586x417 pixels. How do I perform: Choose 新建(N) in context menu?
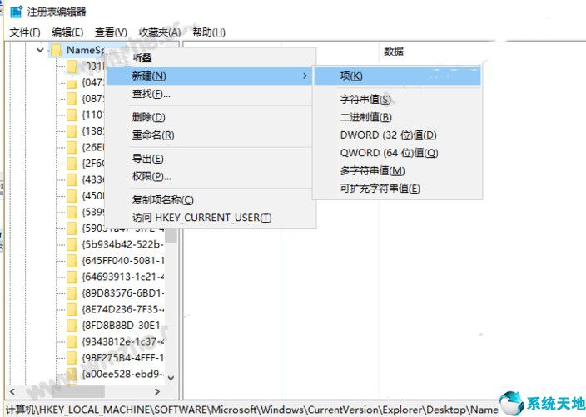(x=209, y=76)
